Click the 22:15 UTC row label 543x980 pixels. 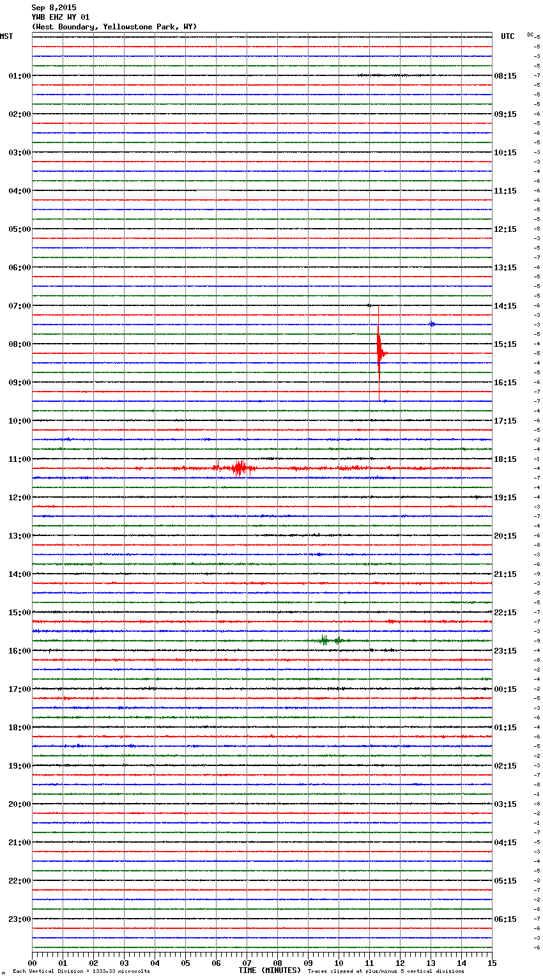coord(505,613)
